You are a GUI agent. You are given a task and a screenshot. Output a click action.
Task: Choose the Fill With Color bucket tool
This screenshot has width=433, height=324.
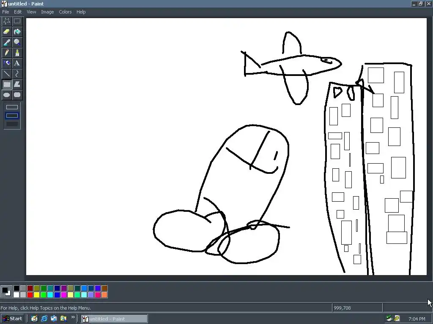click(x=17, y=31)
